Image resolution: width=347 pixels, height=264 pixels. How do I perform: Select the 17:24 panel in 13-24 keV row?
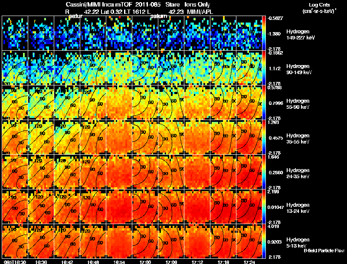(249, 207)
